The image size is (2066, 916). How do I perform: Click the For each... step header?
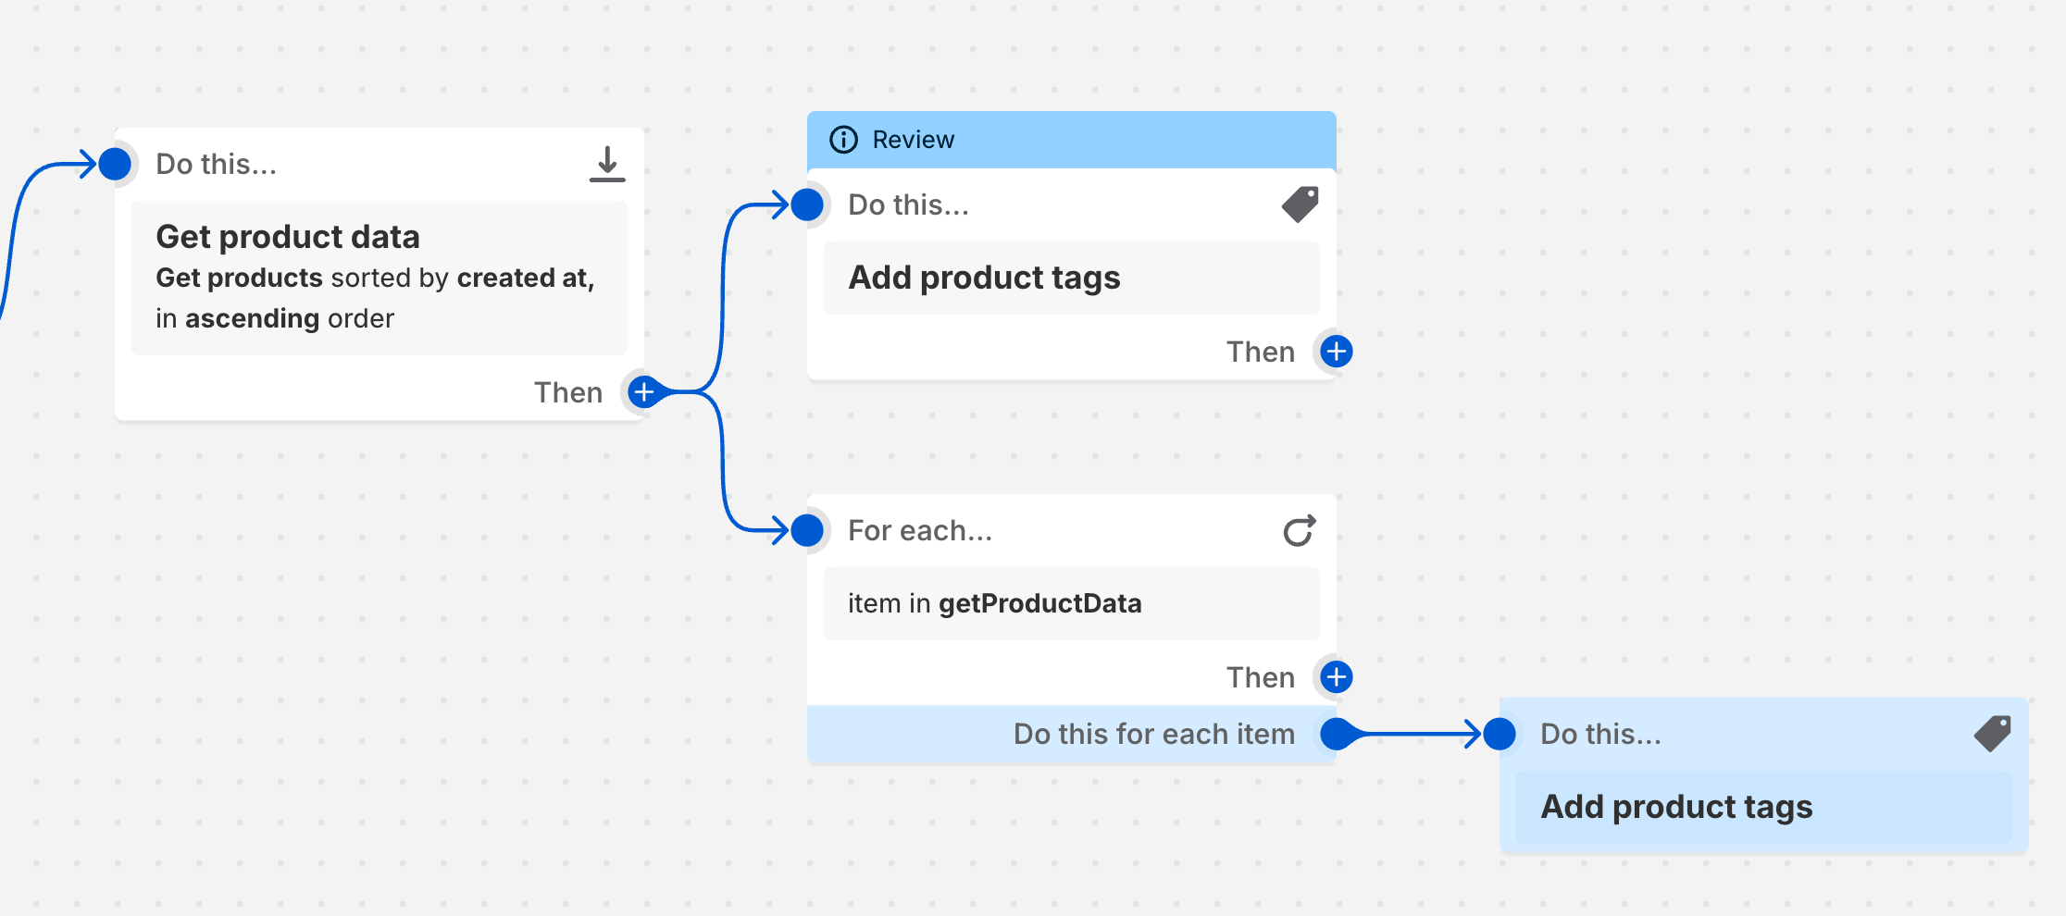pyautogui.click(x=920, y=531)
